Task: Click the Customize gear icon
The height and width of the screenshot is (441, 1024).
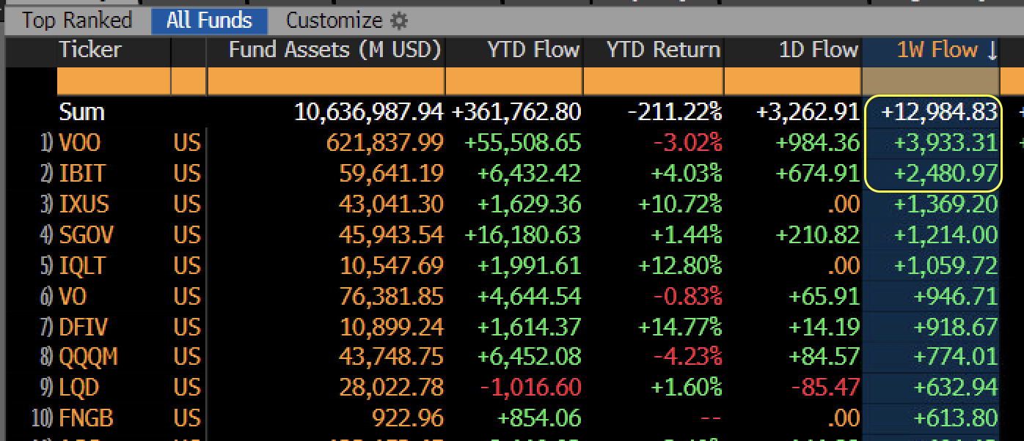Action: [398, 21]
